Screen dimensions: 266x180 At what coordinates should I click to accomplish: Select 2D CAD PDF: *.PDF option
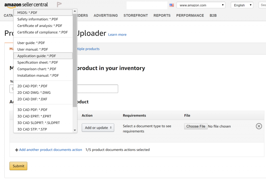click(43, 86)
